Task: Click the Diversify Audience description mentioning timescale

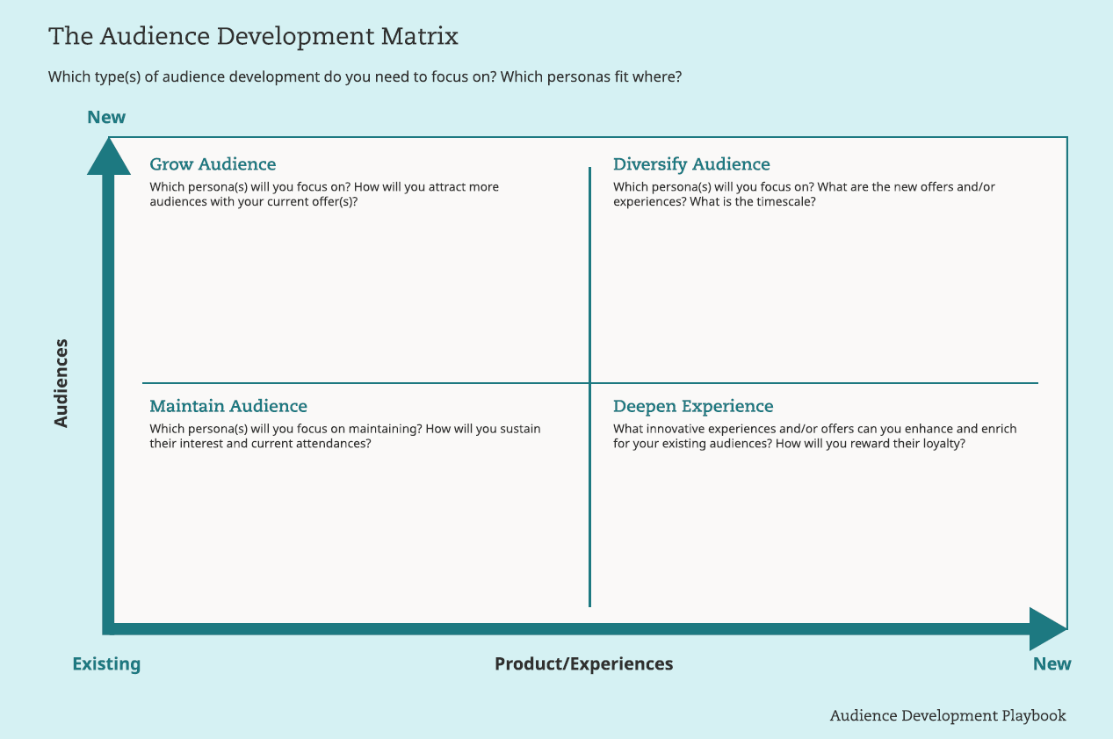Action: pos(804,194)
